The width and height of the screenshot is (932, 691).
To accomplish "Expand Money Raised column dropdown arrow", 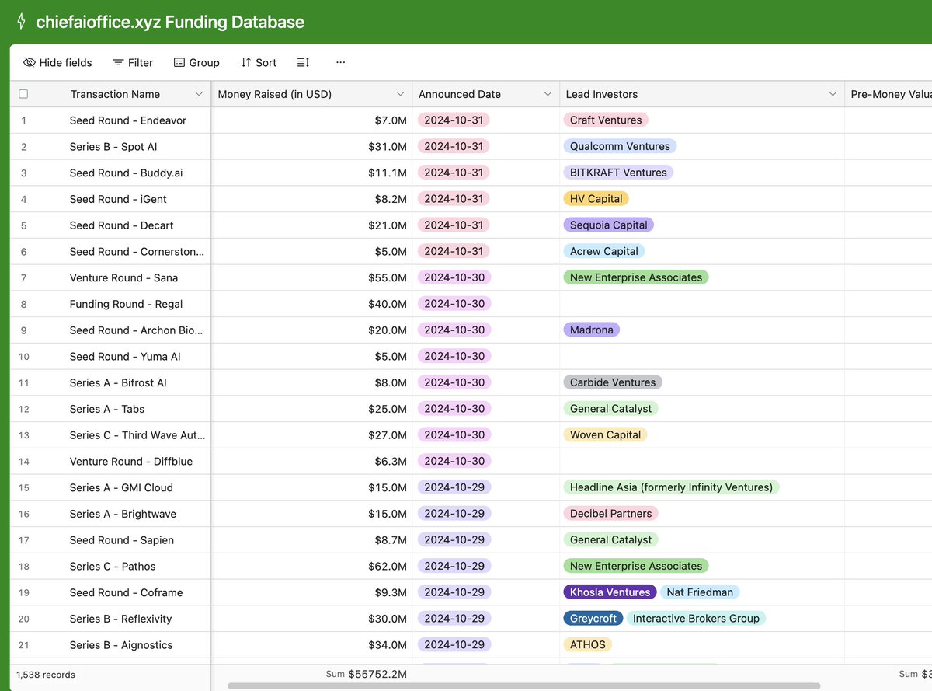I will (400, 94).
